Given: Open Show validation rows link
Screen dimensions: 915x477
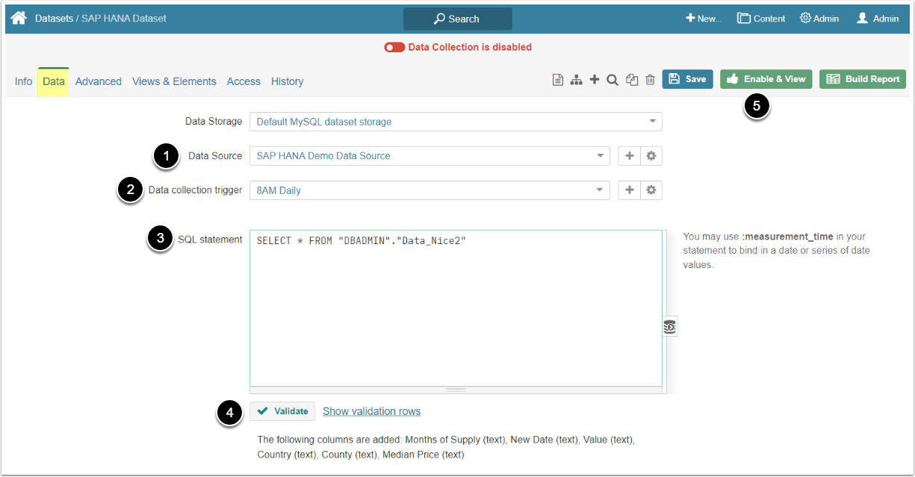Looking at the screenshot, I should click(x=371, y=411).
